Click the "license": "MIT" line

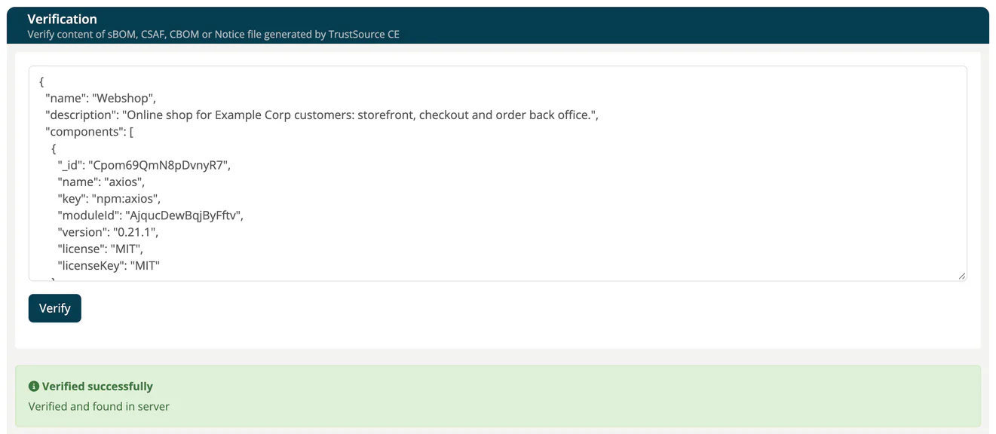tap(100, 249)
